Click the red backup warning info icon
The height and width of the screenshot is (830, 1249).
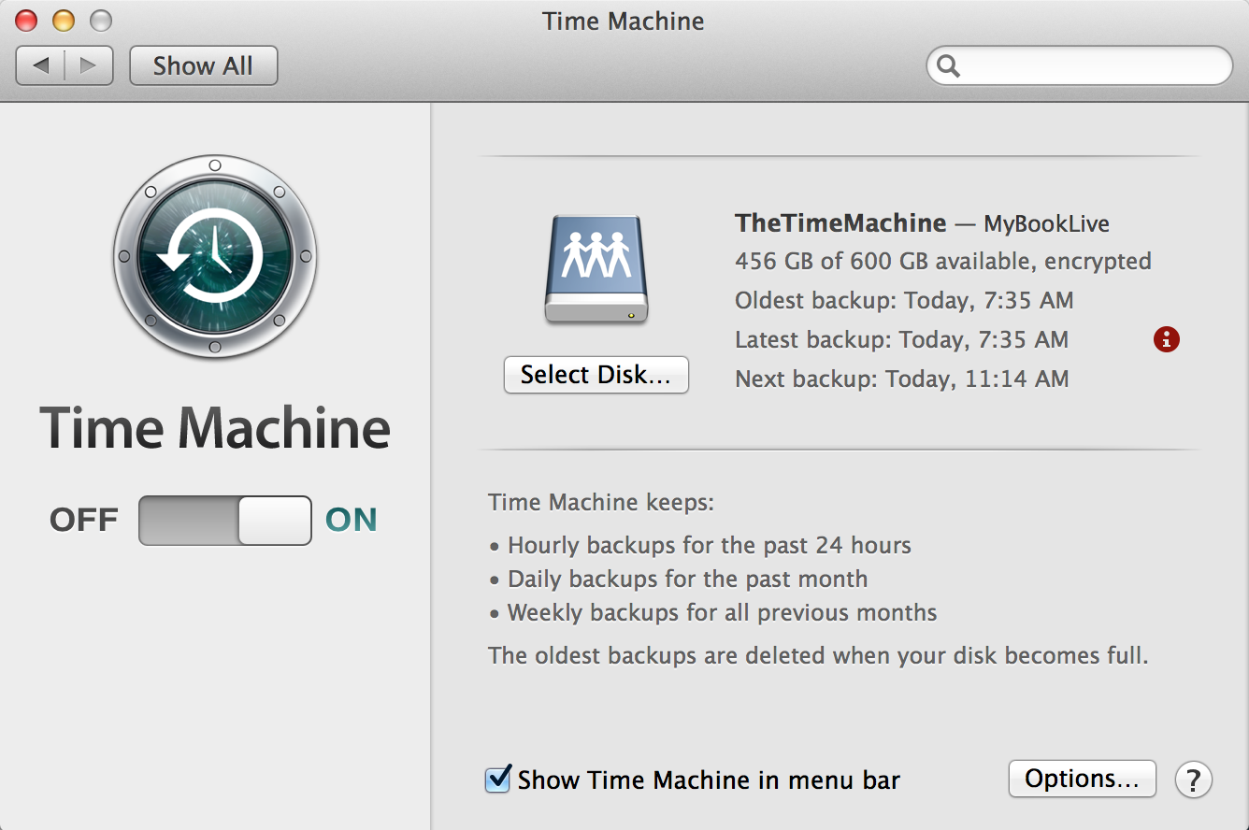tap(1166, 340)
